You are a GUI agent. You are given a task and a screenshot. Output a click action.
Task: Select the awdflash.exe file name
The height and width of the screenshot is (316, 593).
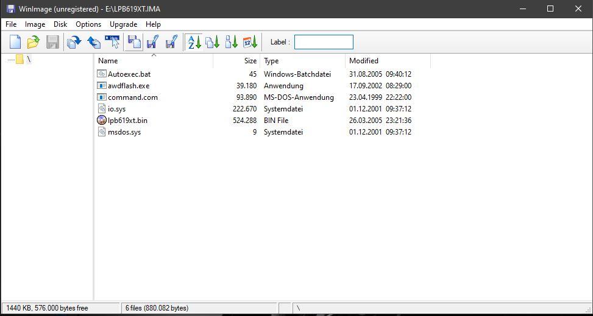tap(129, 86)
